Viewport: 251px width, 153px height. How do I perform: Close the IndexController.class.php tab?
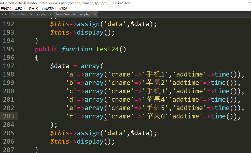(x=94, y=14)
